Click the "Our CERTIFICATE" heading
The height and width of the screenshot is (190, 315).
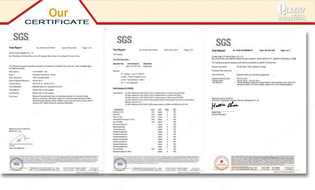(x=57, y=16)
